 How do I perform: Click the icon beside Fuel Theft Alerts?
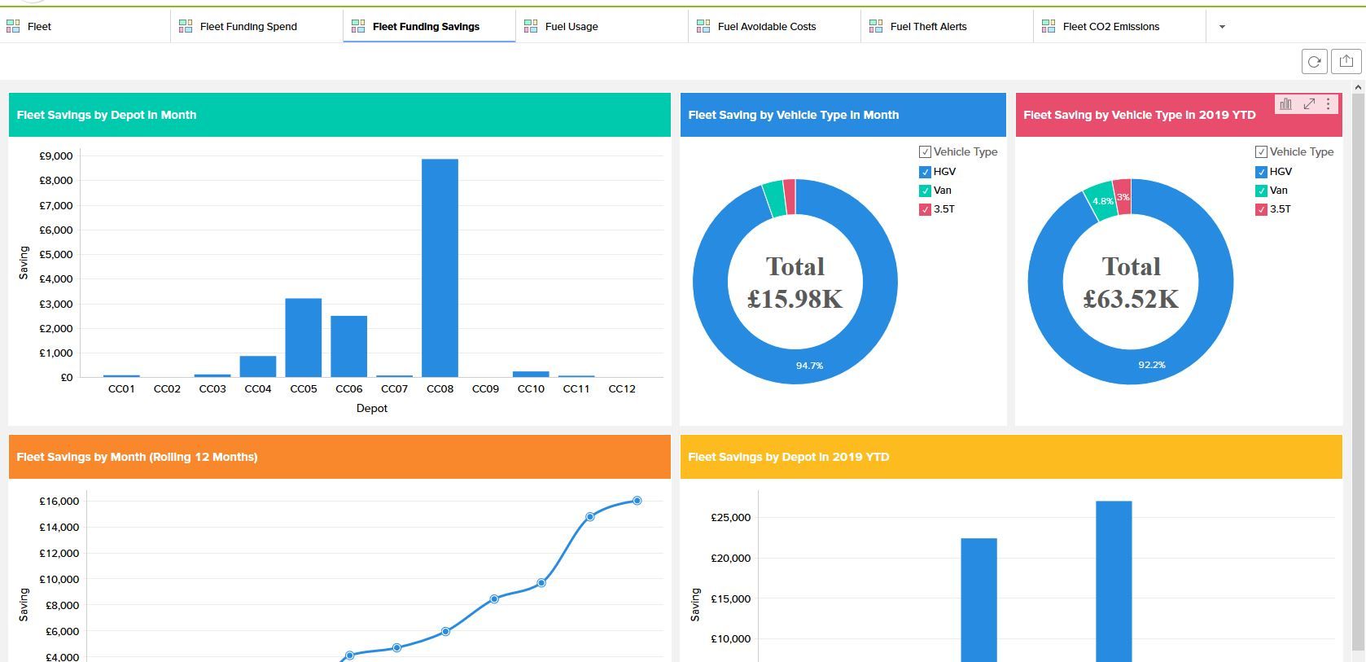(x=876, y=27)
